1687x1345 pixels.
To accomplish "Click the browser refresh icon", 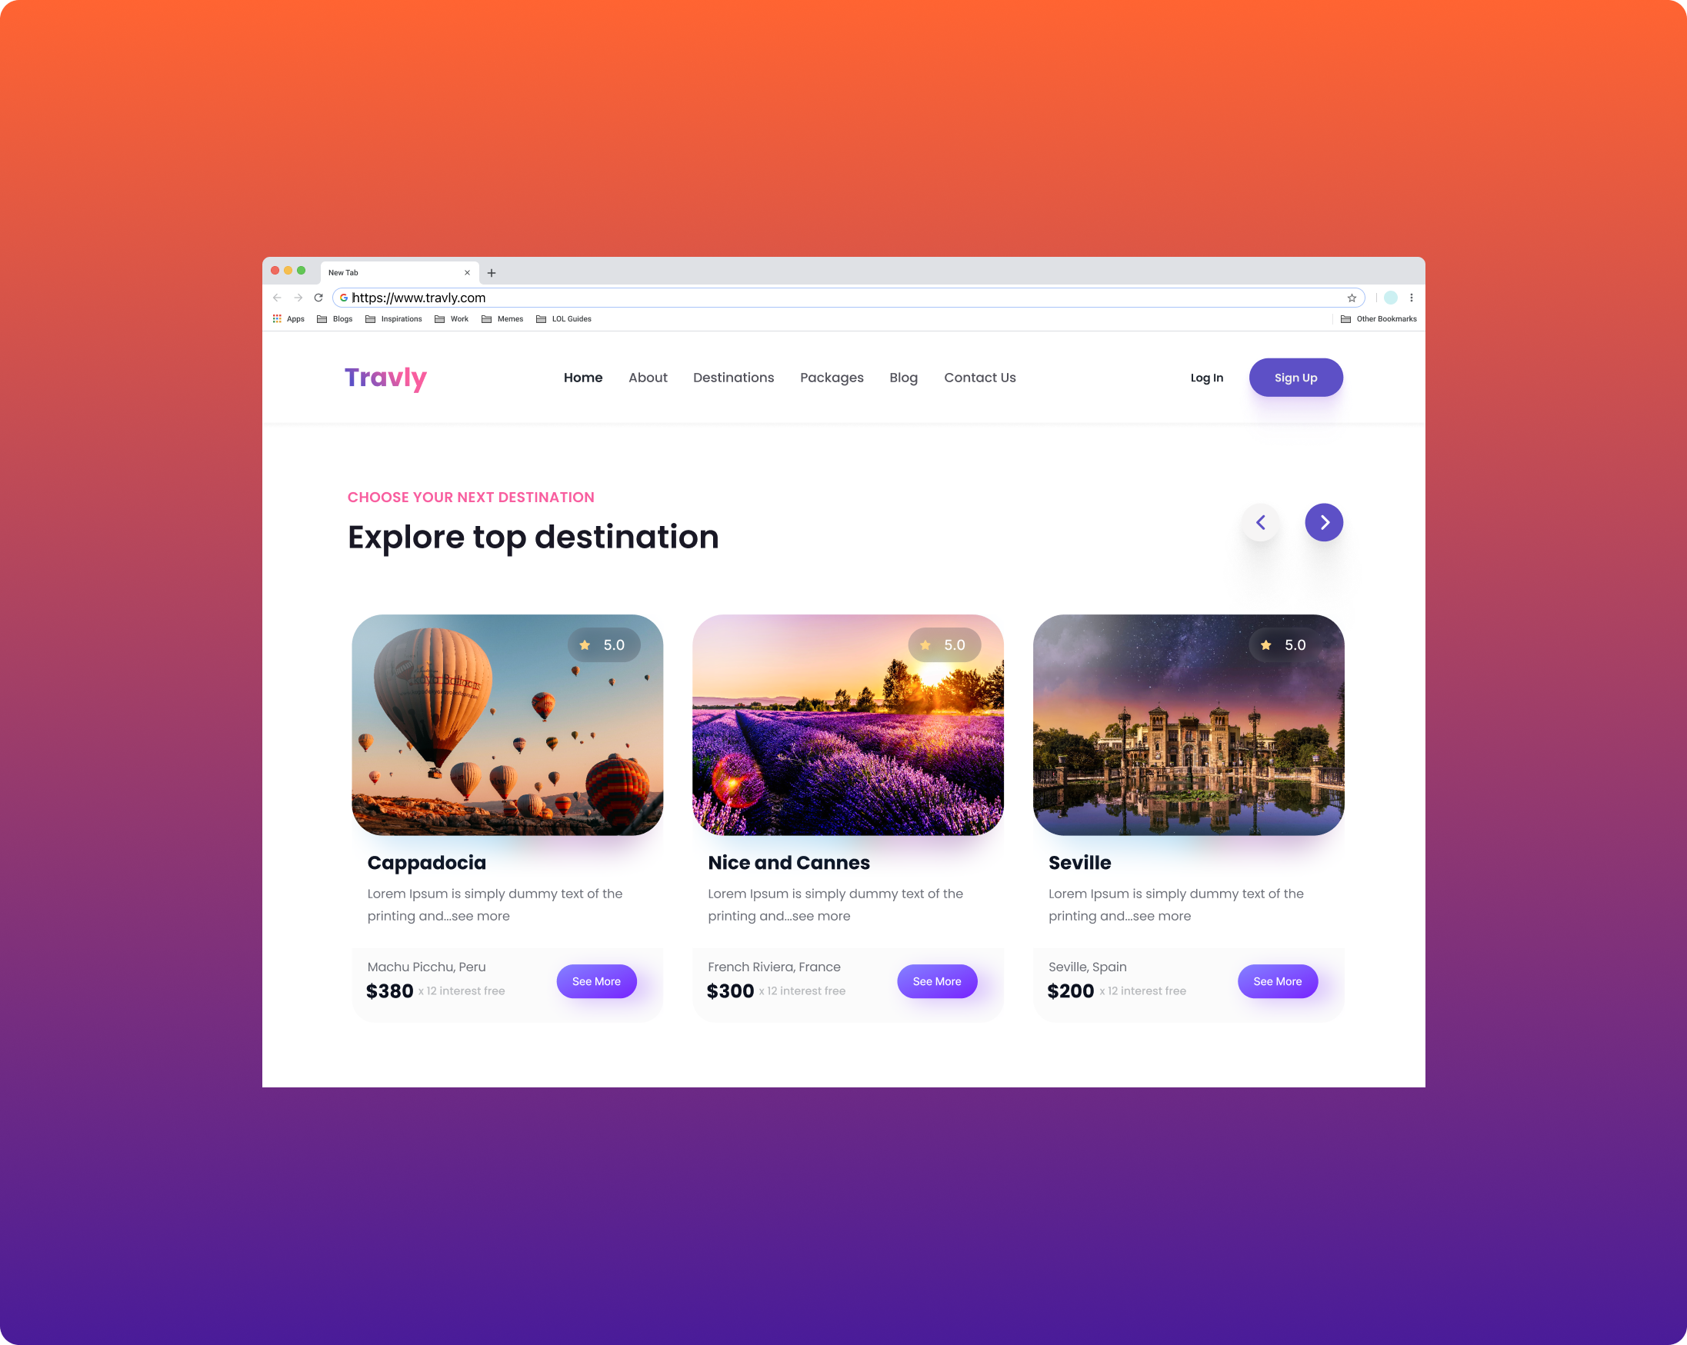I will [x=317, y=298].
